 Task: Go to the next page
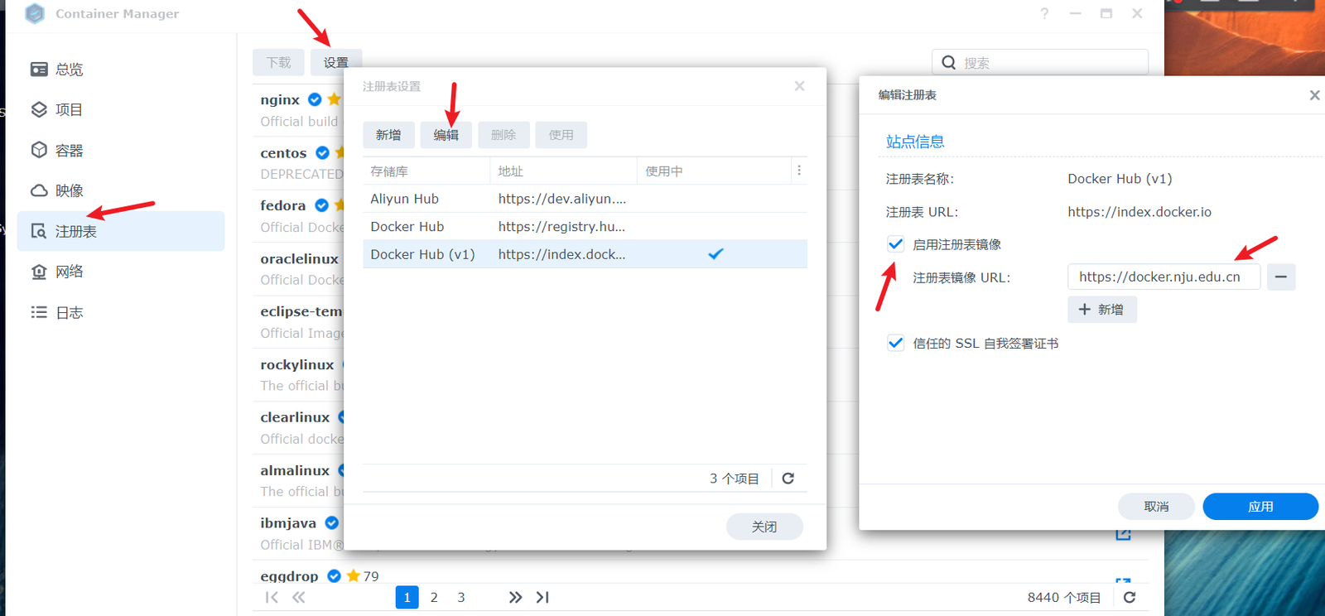coord(515,597)
